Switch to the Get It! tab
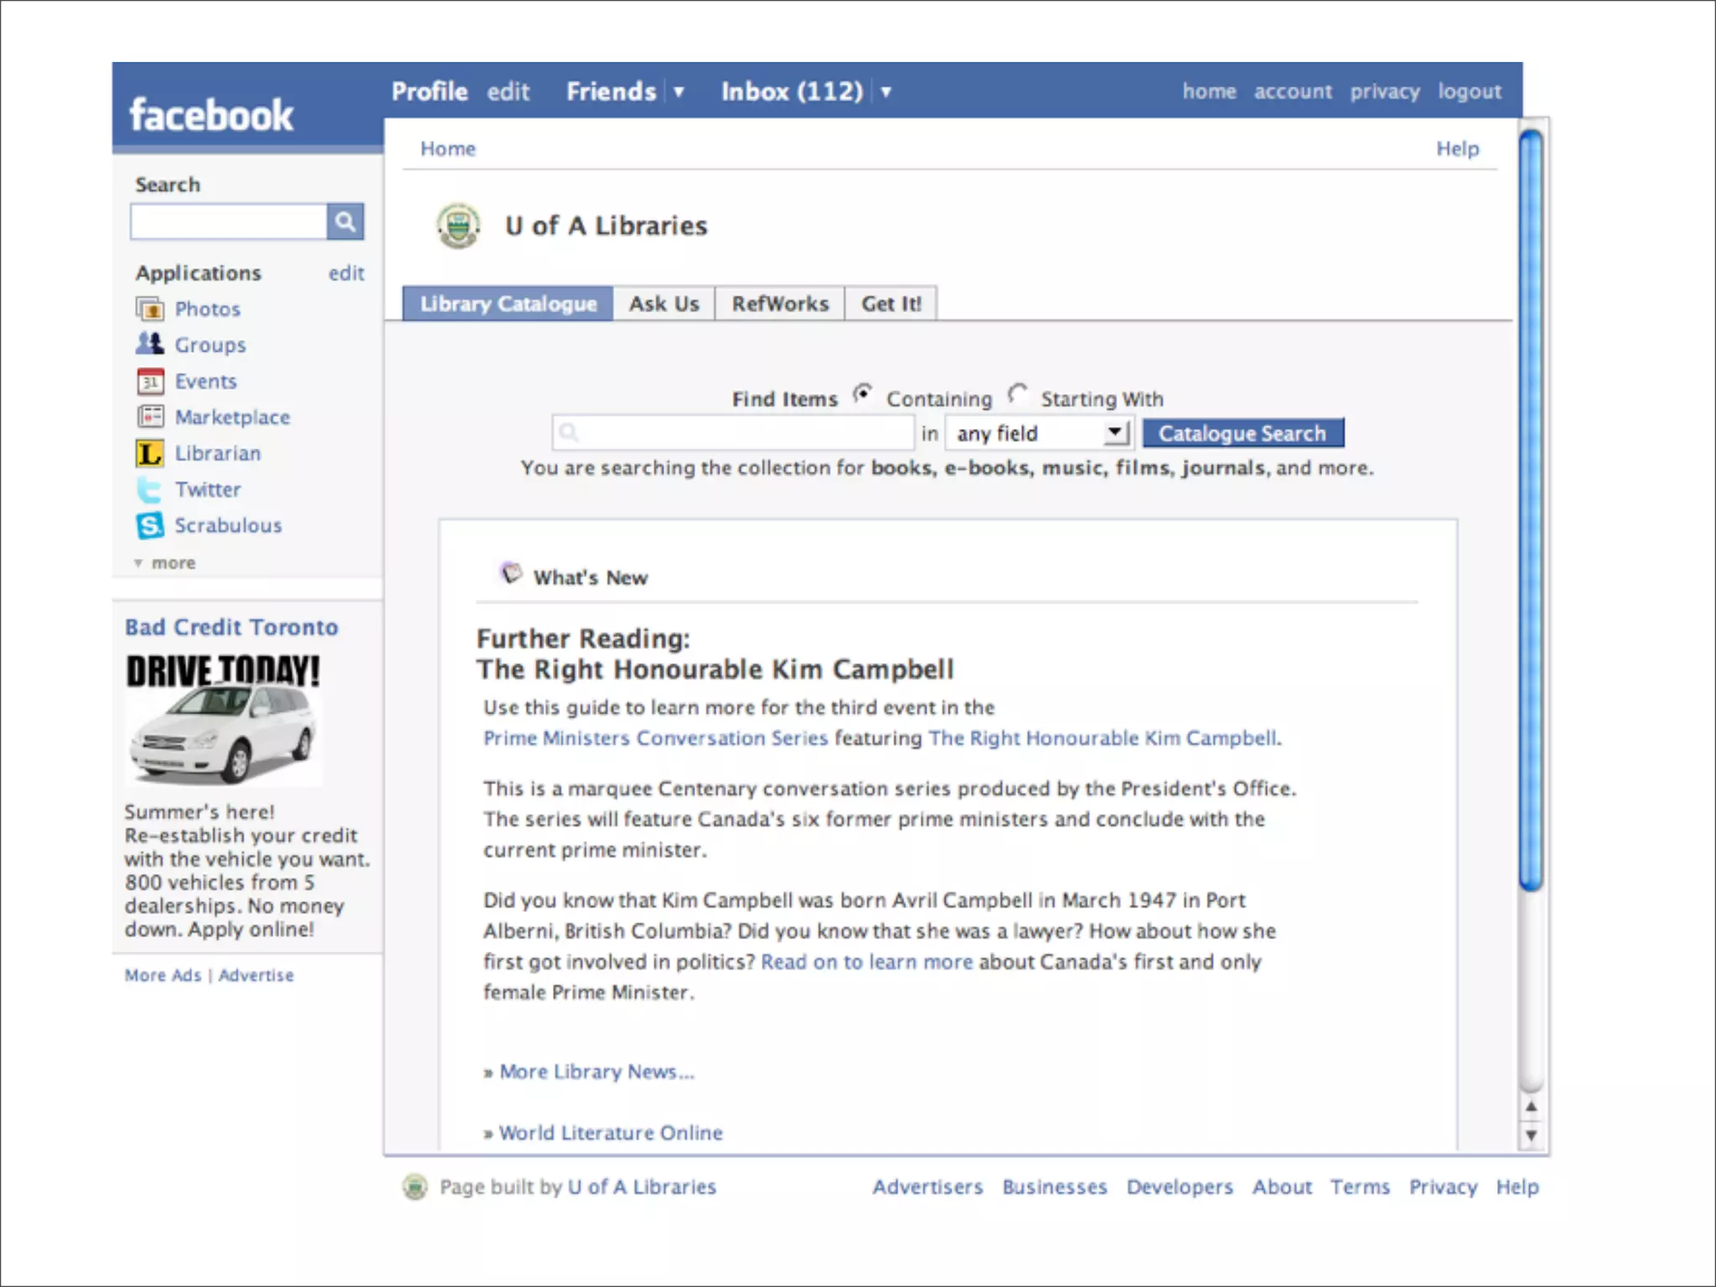The image size is (1716, 1287). coord(892,303)
